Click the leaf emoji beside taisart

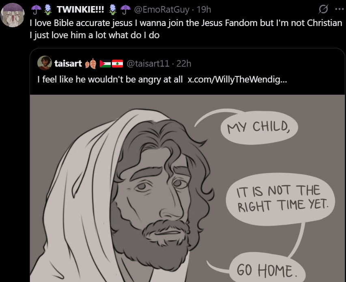91,64
